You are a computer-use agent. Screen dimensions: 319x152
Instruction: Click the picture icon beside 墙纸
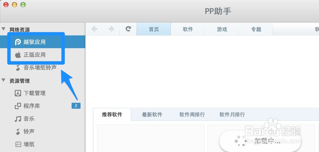[18, 144]
